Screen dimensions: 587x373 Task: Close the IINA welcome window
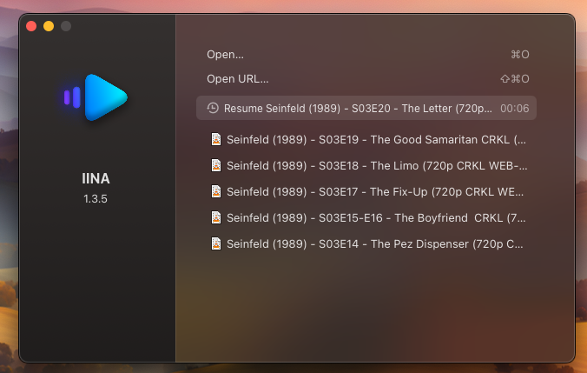tap(31, 26)
